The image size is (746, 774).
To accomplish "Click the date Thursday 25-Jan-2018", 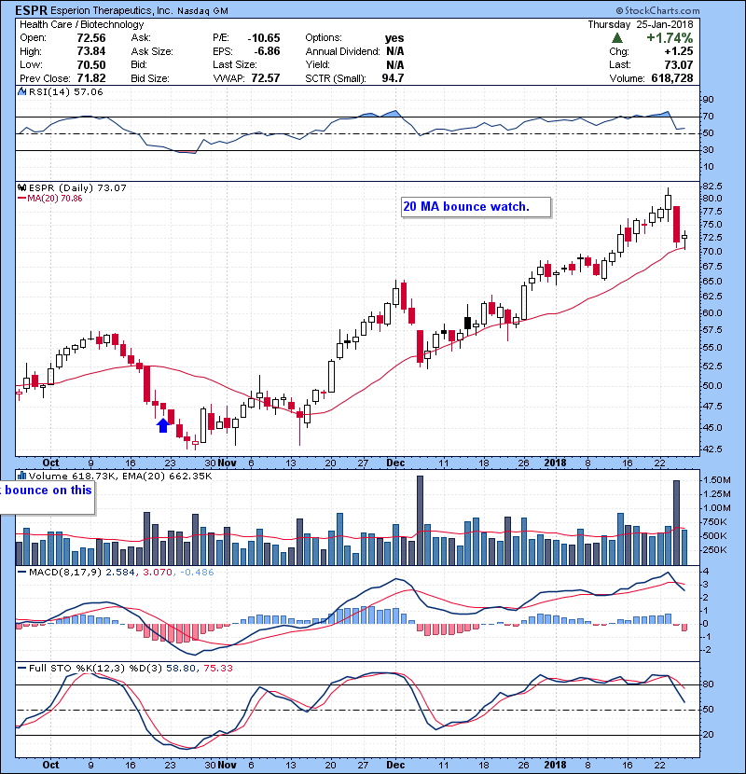I will coord(641,24).
